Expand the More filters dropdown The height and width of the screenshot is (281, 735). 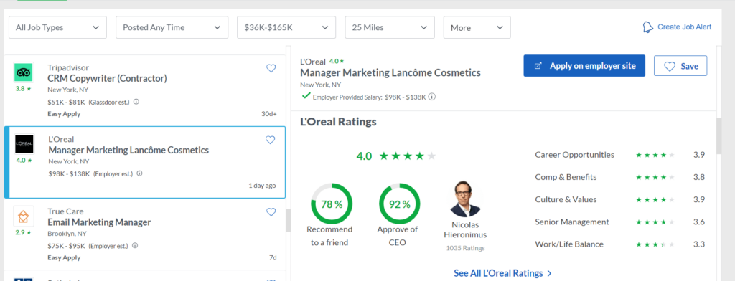pos(477,28)
